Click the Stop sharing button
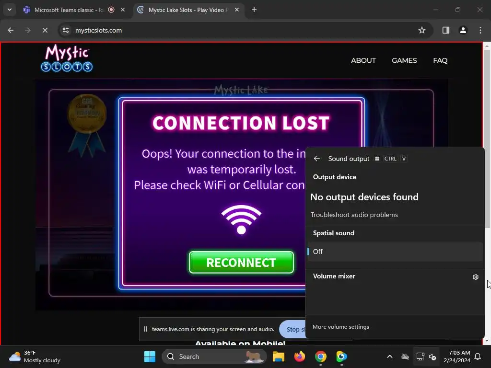The width and height of the screenshot is (491, 368). coord(293,329)
